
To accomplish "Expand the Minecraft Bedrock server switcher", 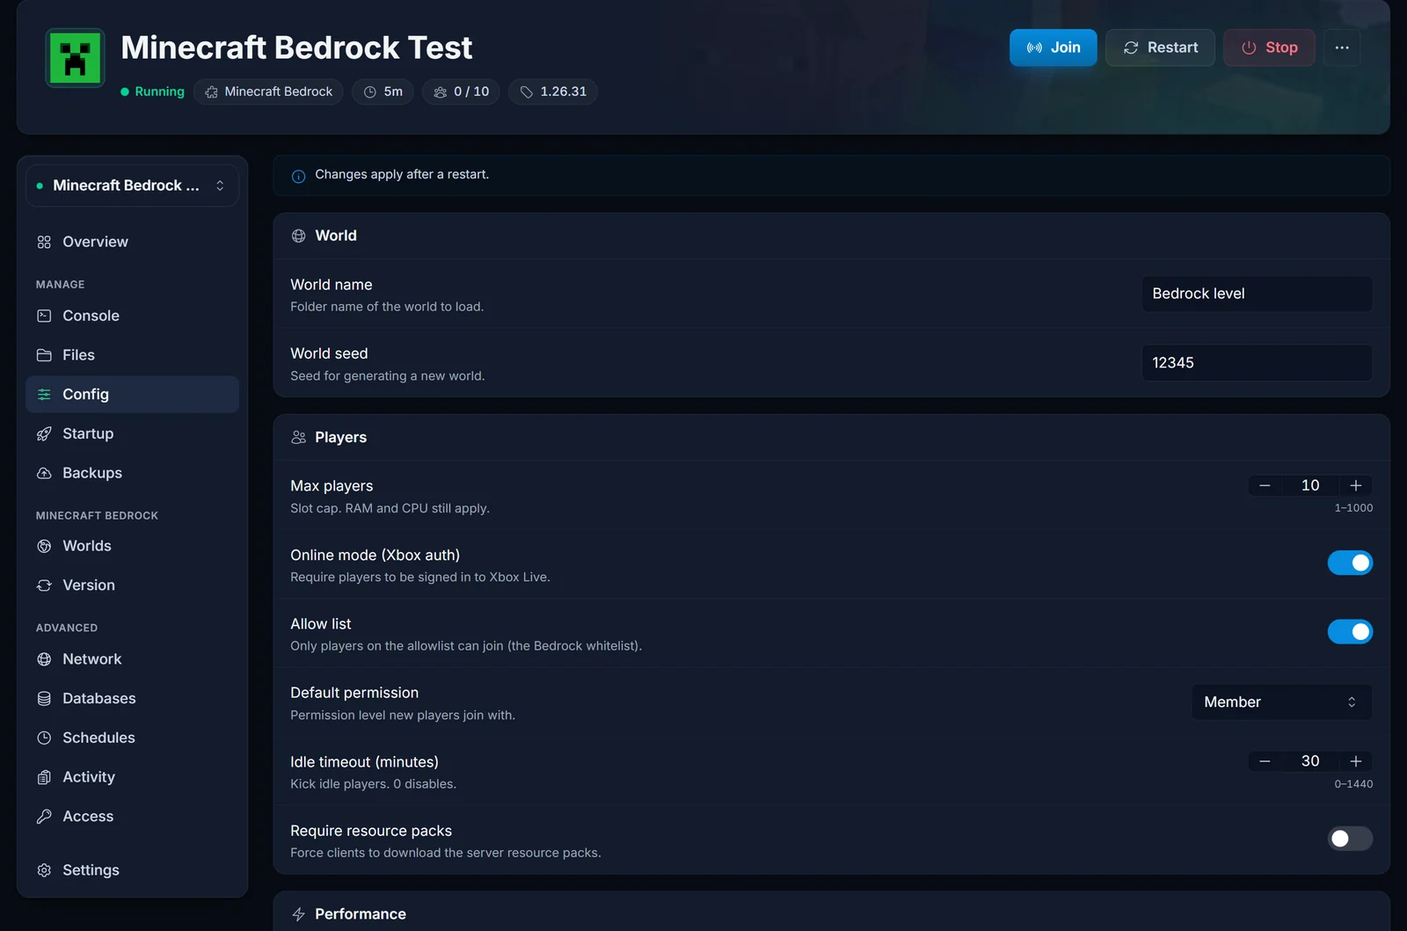I will click(132, 185).
